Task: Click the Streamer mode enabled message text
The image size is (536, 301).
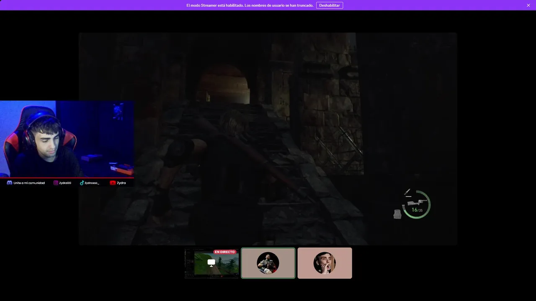Action: (x=250, y=5)
